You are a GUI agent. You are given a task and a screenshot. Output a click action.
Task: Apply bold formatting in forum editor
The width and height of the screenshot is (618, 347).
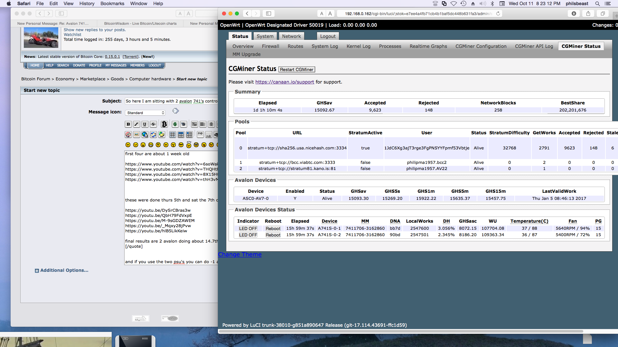click(x=128, y=124)
